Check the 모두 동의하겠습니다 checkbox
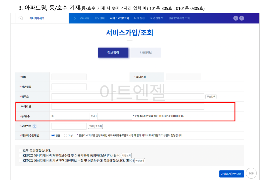 coord(20,150)
